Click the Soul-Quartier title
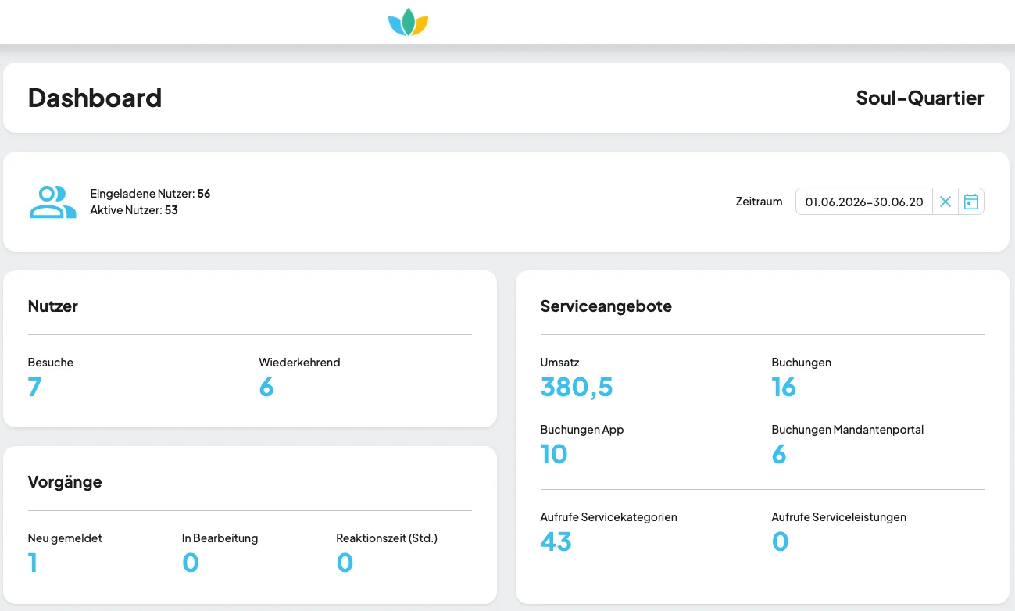Image resolution: width=1015 pixels, height=611 pixels. tap(920, 98)
